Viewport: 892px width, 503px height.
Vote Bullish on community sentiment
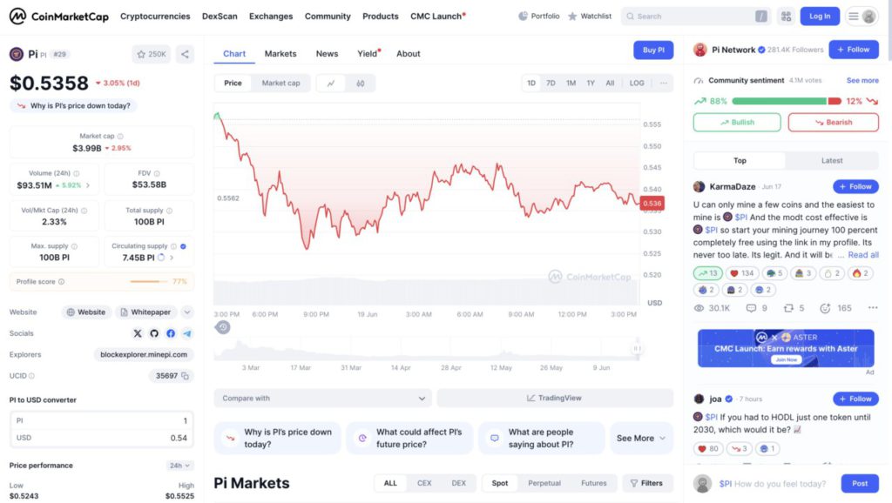tap(737, 122)
